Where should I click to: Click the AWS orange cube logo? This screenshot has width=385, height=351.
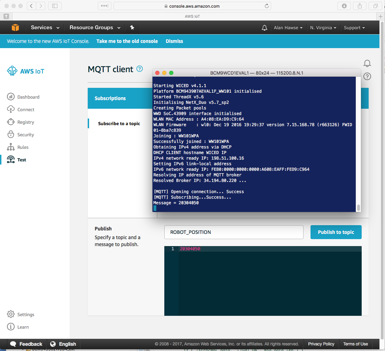coord(15,28)
